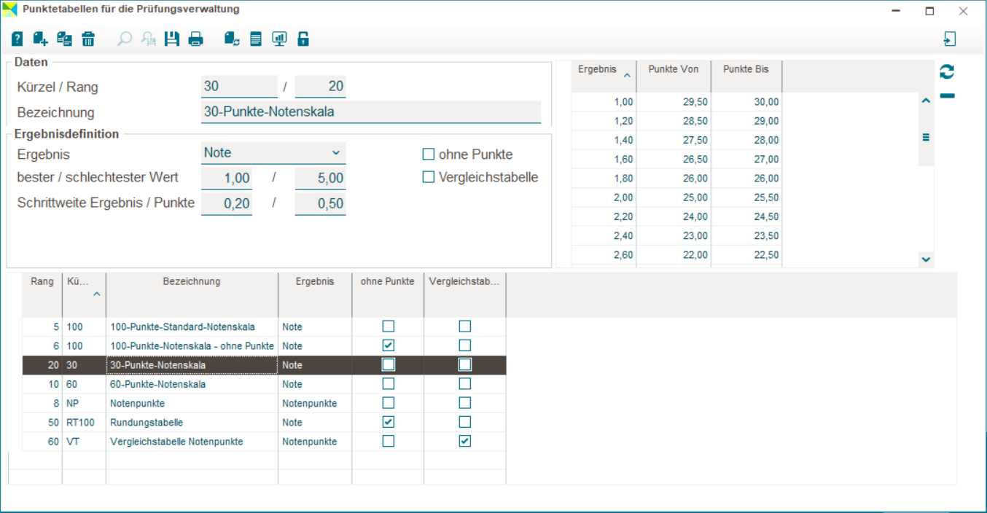Click the help icon in the toolbar
The height and width of the screenshot is (513, 987).
pyautogui.click(x=17, y=39)
